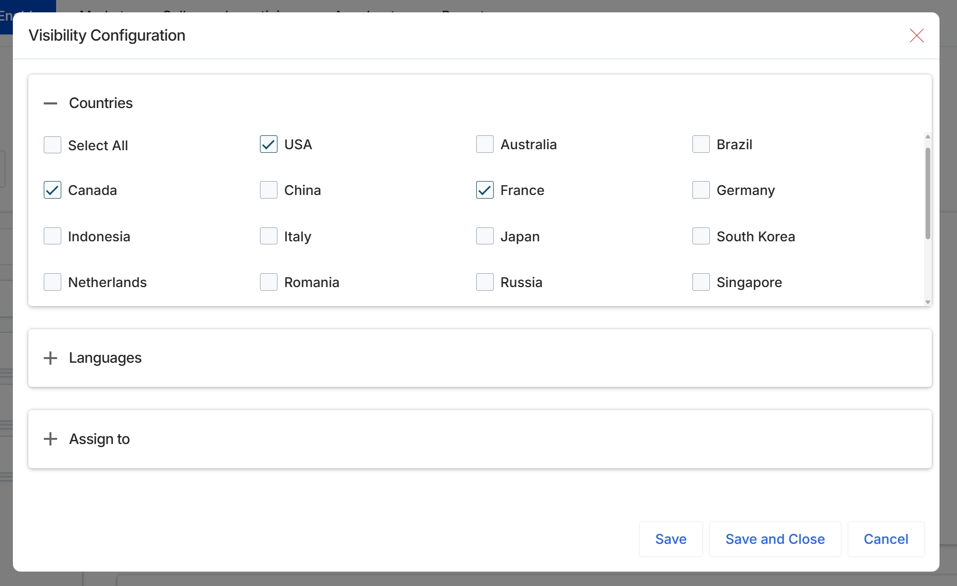The width and height of the screenshot is (957, 586).
Task: Click the Save and Close button
Action: click(x=775, y=539)
